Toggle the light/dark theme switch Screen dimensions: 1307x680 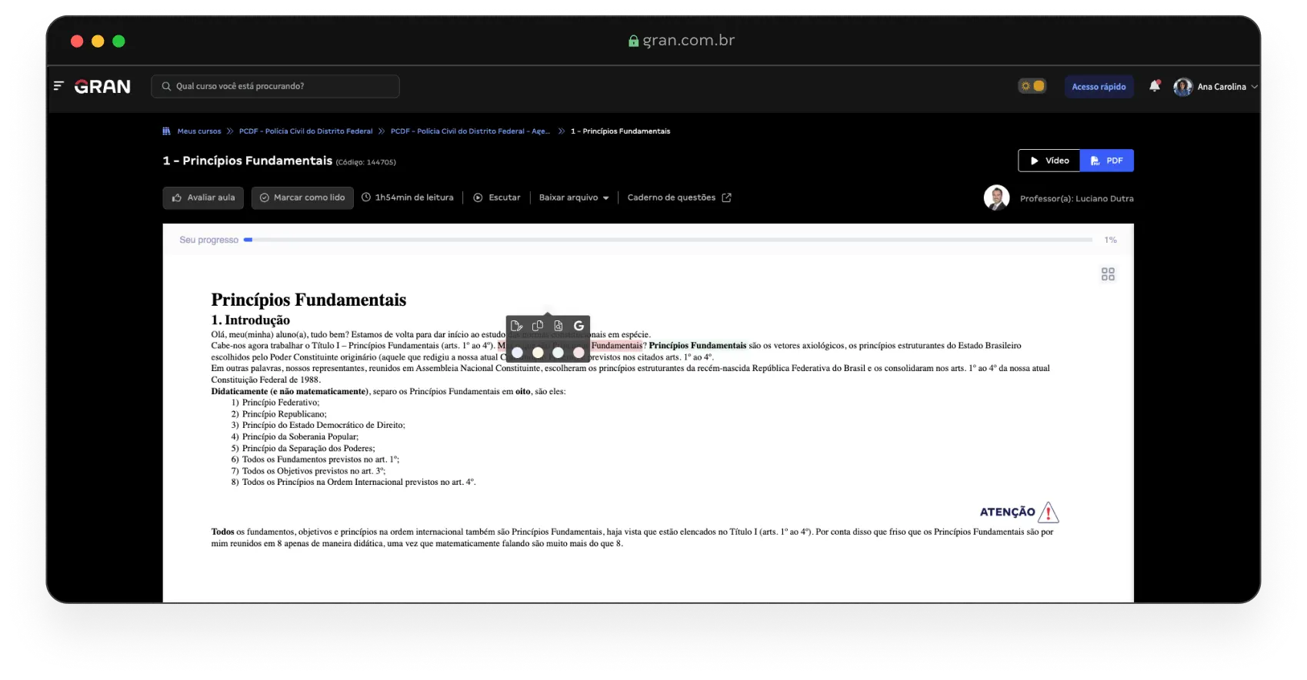(x=1032, y=86)
